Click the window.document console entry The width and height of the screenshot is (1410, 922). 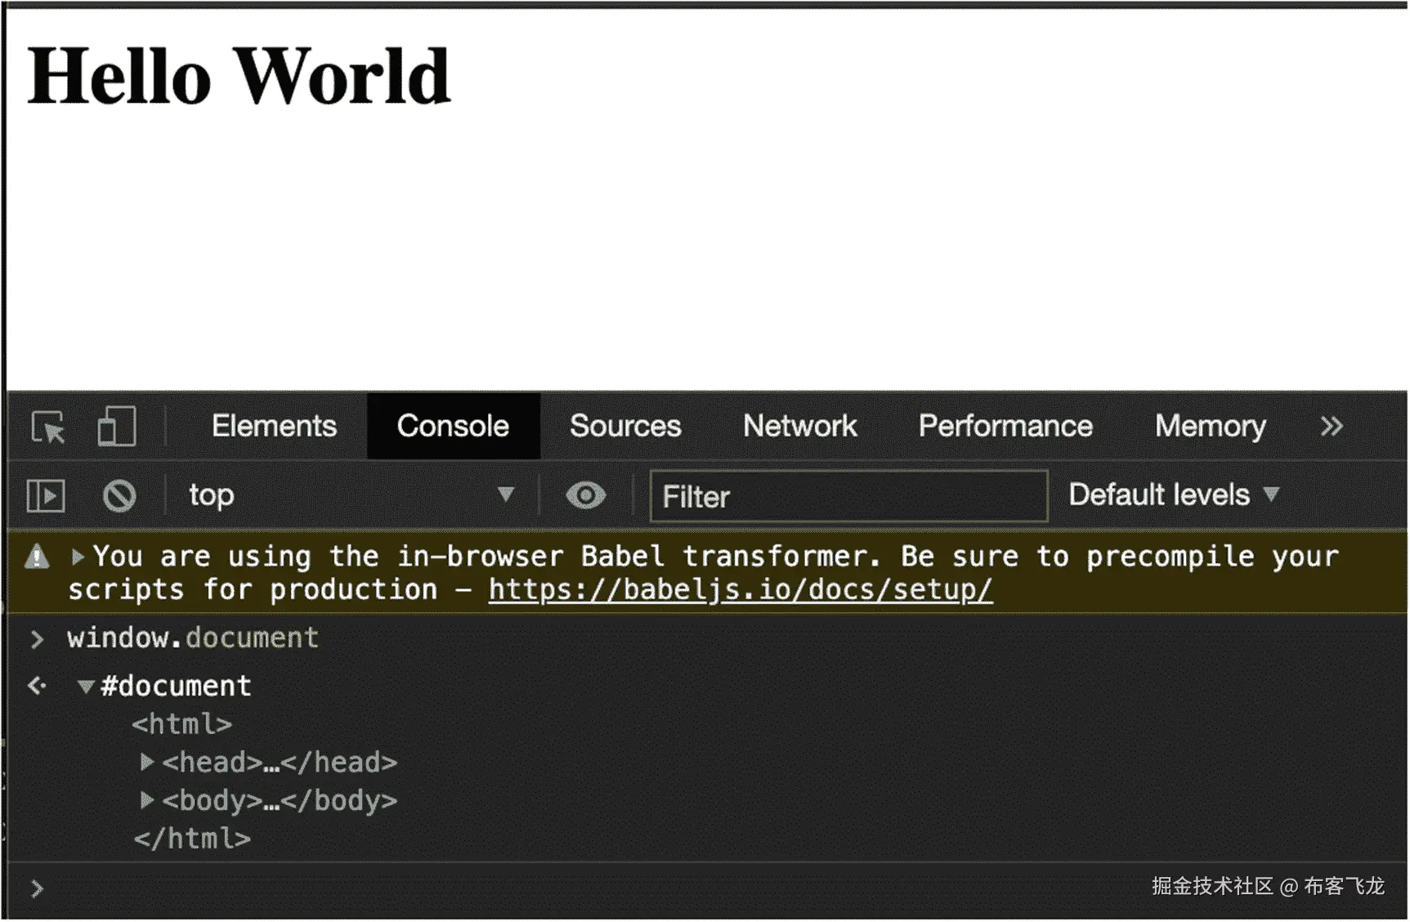coord(193,638)
